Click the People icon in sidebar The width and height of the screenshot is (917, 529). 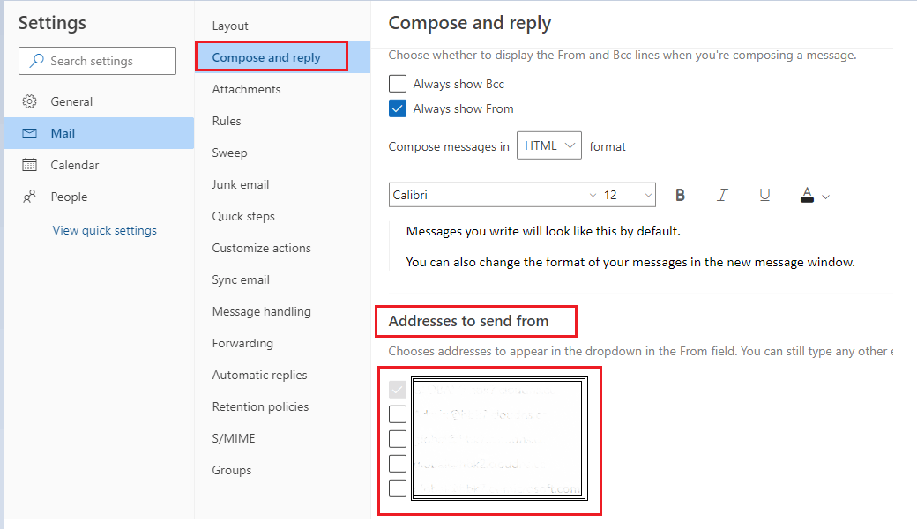click(x=29, y=197)
